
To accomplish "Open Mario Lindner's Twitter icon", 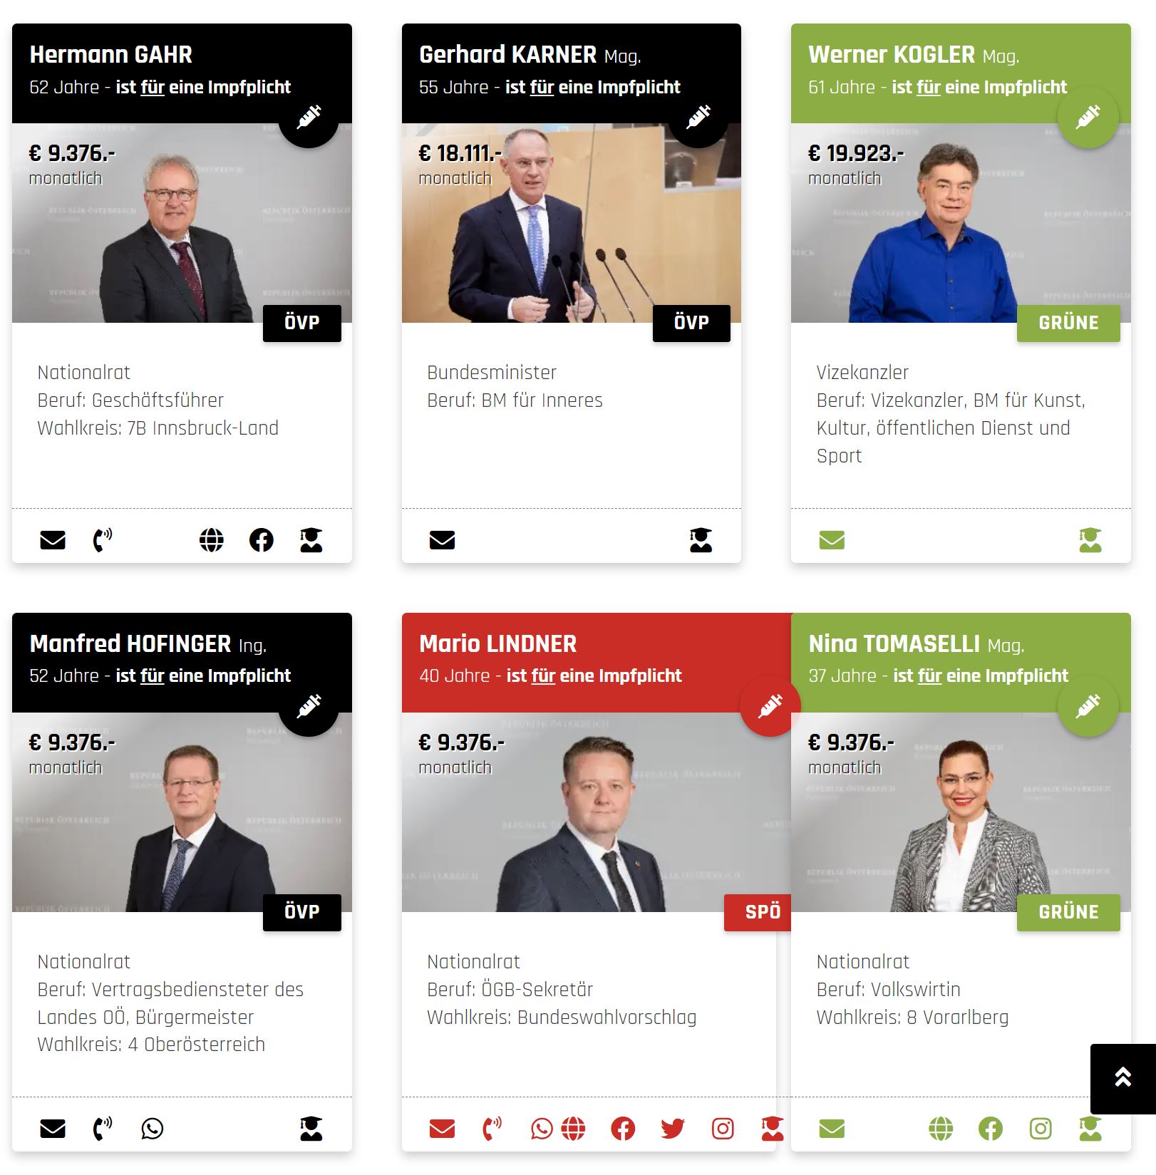I will pos(672,1129).
